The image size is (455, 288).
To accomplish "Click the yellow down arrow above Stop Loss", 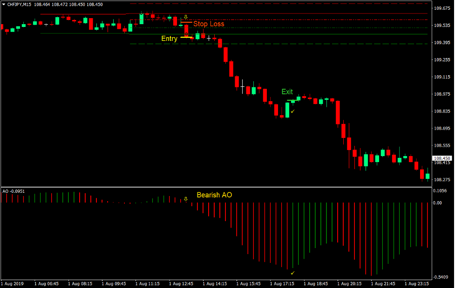I will pos(186,16).
